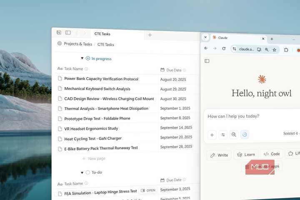
Task: Select the September 28, 2025 due date
Action: pyautogui.click(x=176, y=147)
